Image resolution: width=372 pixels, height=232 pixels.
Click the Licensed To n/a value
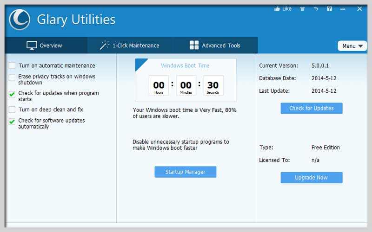point(315,160)
